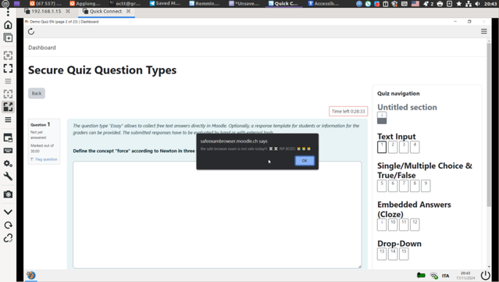
Task: Click the printer icon in top panel
Action: (x=440, y=4)
